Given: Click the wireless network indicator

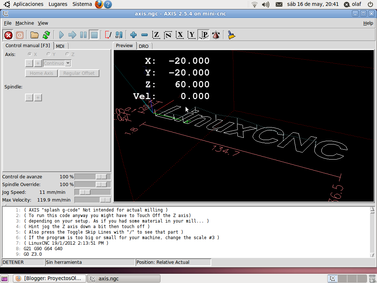Looking at the screenshot, I should pyautogui.click(x=254, y=4).
